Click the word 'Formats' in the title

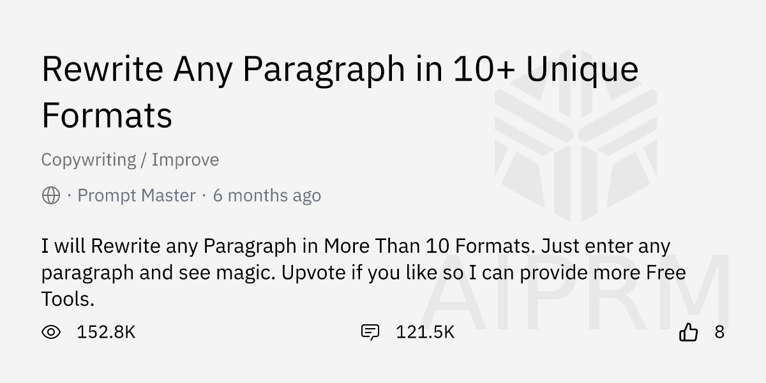click(x=107, y=116)
